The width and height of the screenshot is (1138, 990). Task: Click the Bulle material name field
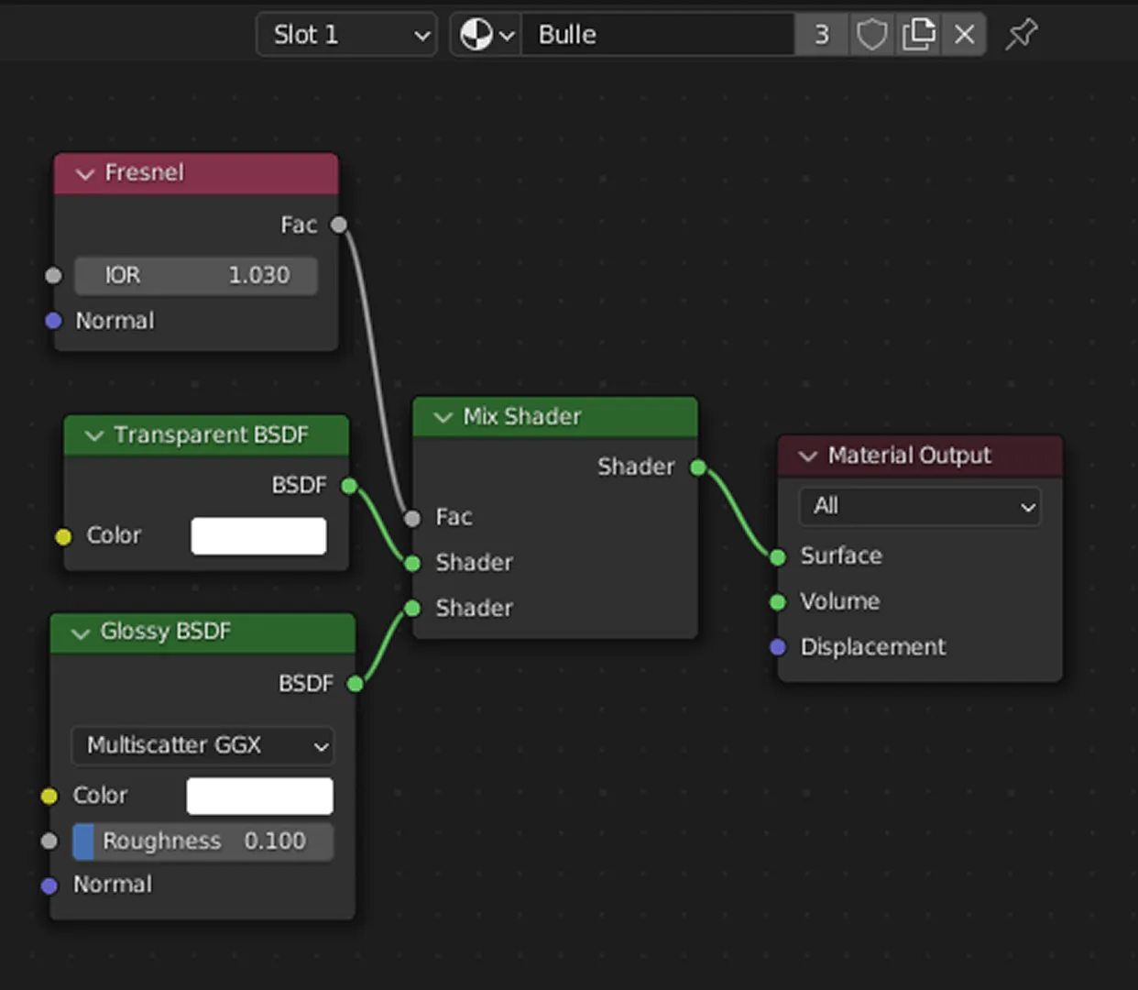(657, 34)
